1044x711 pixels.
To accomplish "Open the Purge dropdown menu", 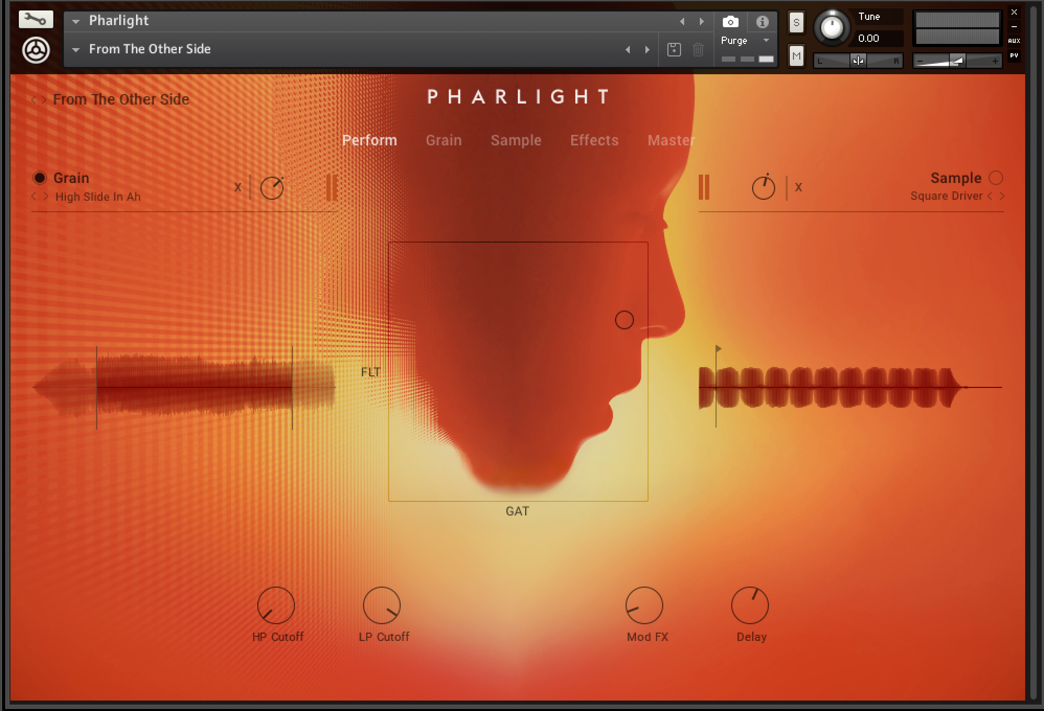I will (x=766, y=40).
